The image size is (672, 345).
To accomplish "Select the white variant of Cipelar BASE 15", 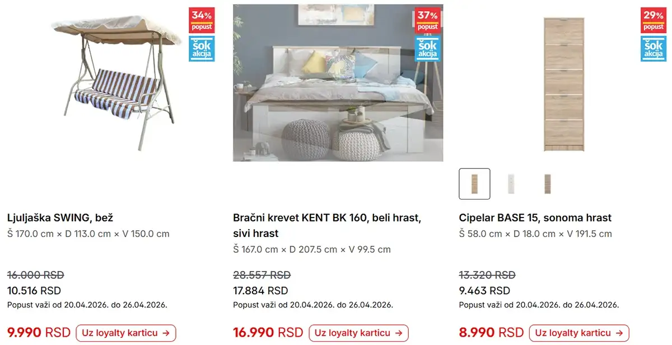I will [511, 183].
